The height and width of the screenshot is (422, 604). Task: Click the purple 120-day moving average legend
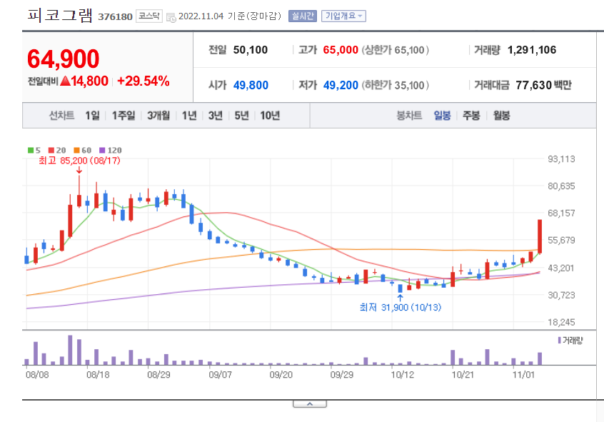coord(111,150)
